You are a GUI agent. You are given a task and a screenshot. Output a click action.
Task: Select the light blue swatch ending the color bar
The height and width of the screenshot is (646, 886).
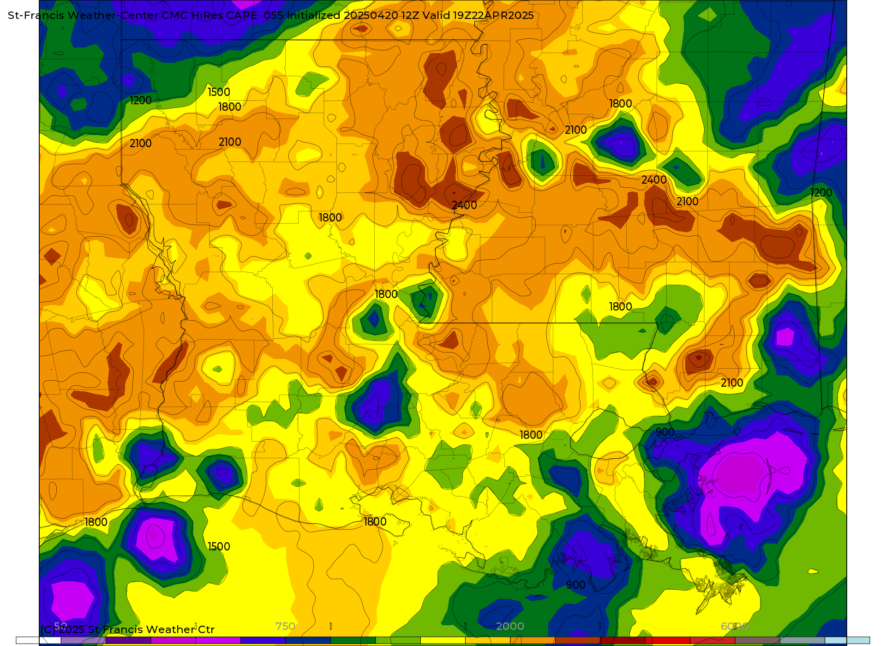847,640
